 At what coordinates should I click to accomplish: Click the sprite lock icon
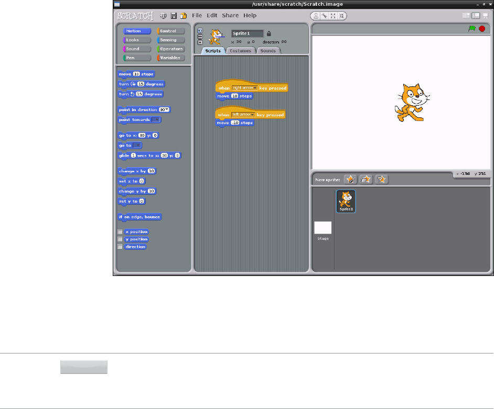point(269,34)
